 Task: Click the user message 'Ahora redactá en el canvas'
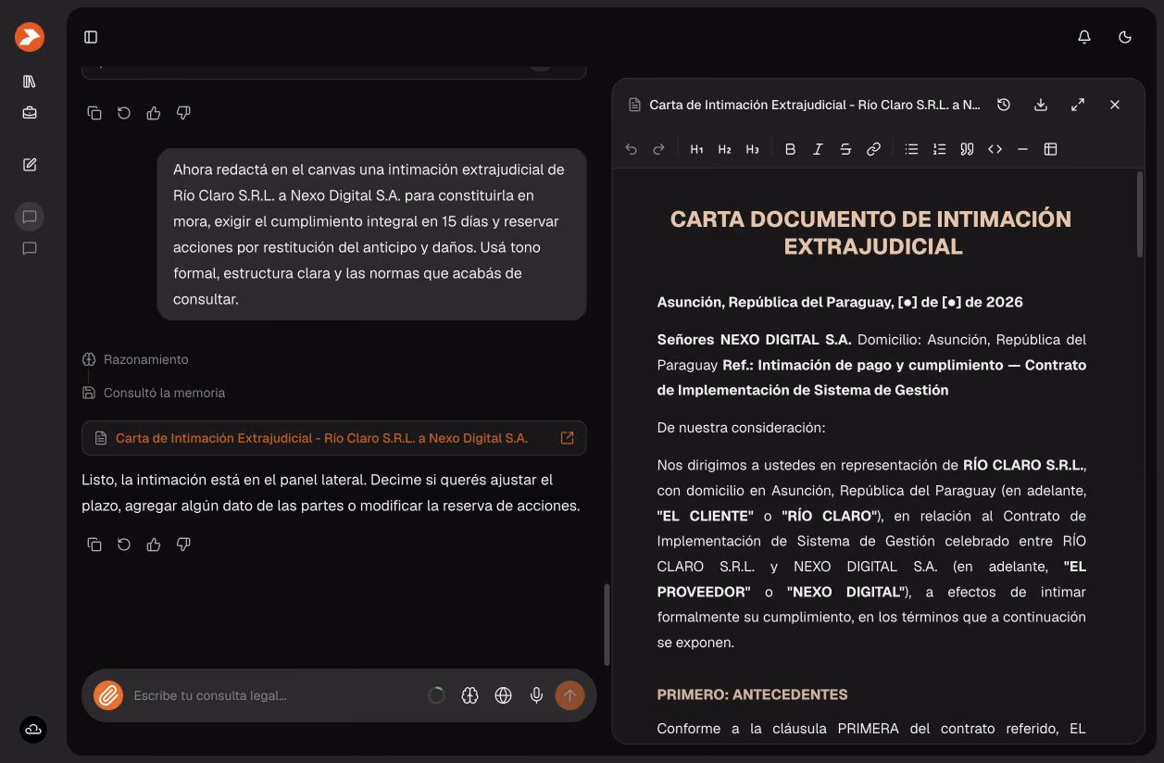(x=371, y=234)
